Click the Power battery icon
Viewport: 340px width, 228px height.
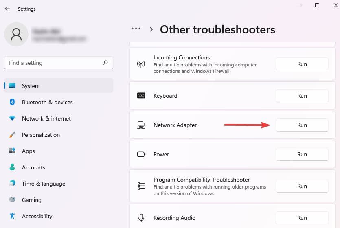pos(141,154)
